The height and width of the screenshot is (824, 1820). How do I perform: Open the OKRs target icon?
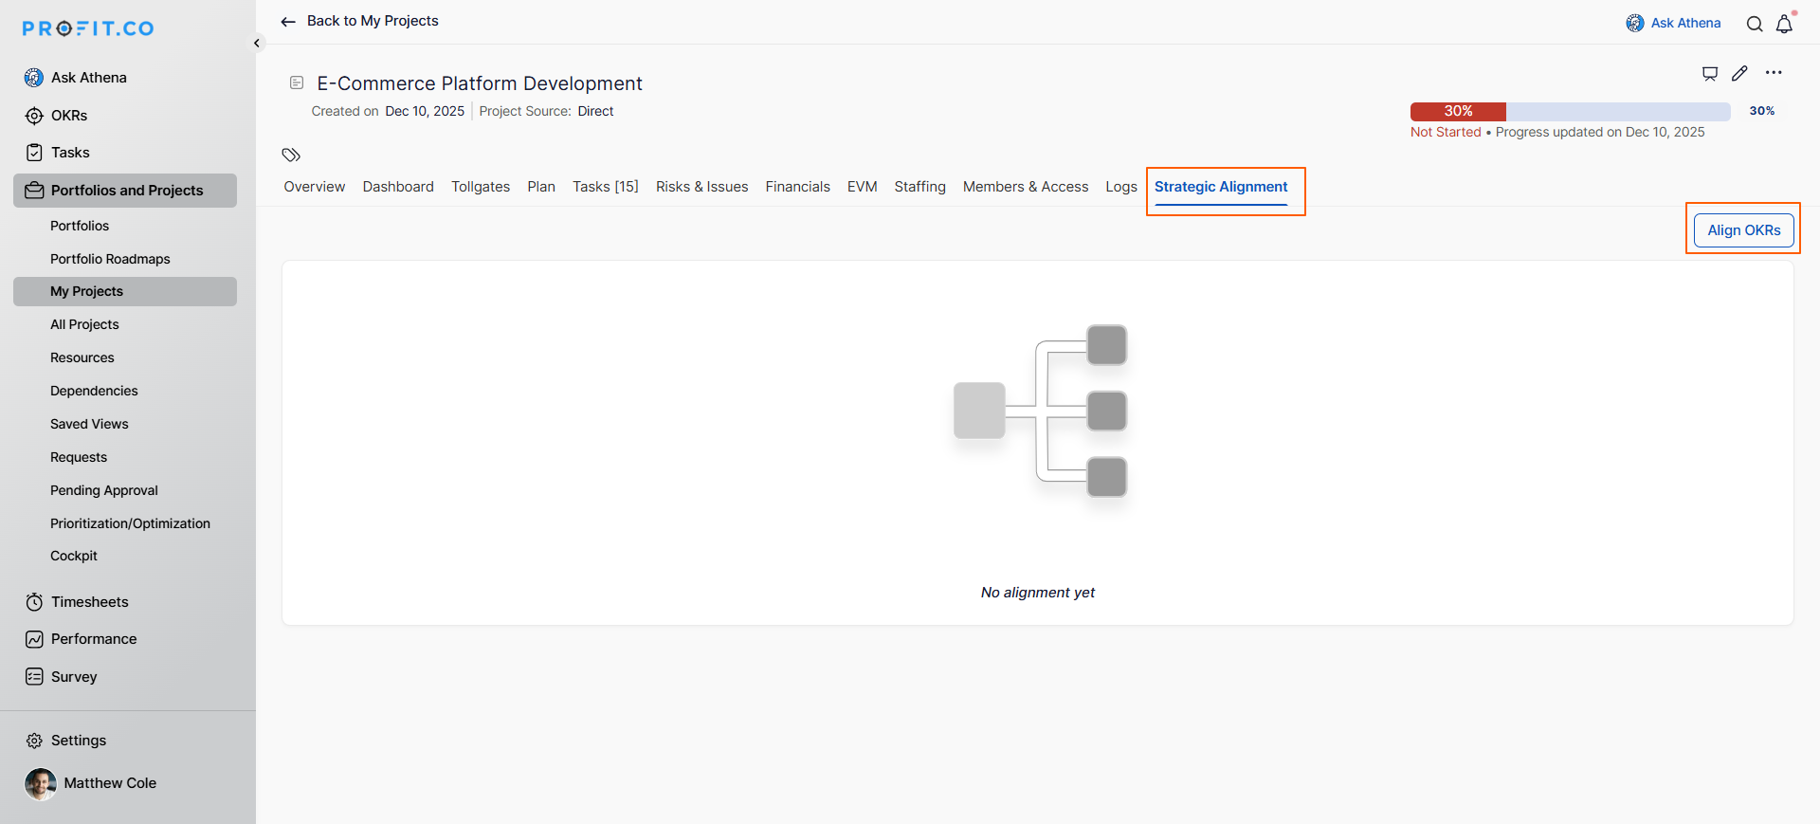pos(34,116)
